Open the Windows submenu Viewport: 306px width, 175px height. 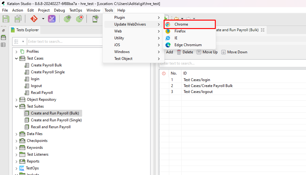pos(133,52)
